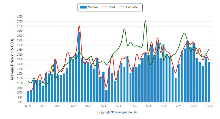Click the highest peak of the red Sold line
Viewport: 220px width, 119px height.
(x=79, y=26)
